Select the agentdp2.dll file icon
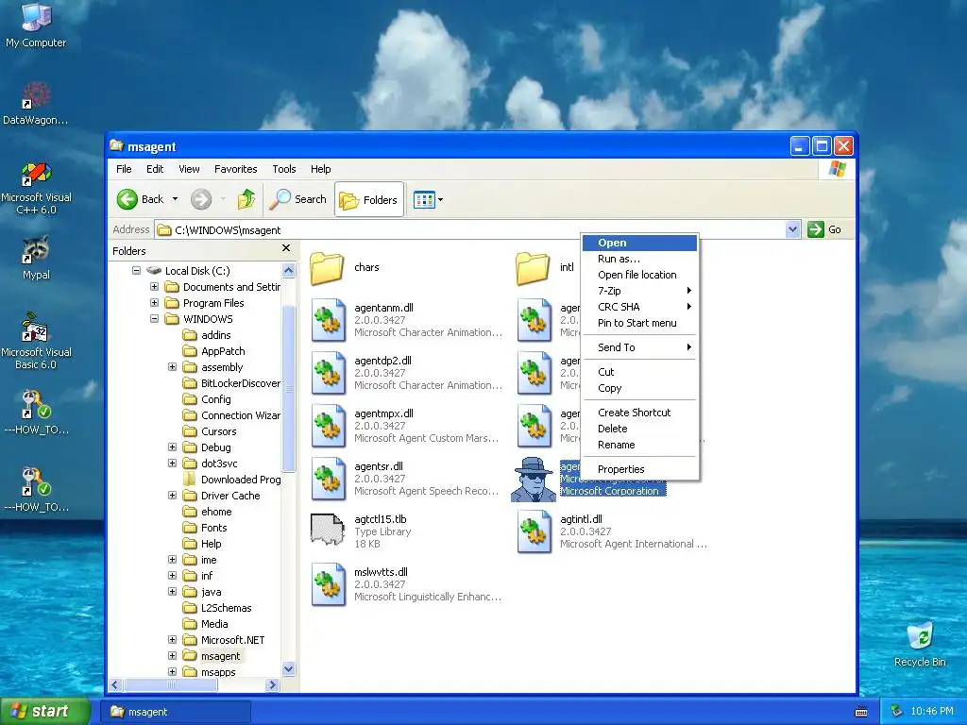The width and height of the screenshot is (967, 725). click(x=328, y=373)
